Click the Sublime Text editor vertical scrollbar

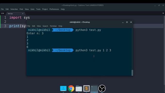[x=164, y=50]
